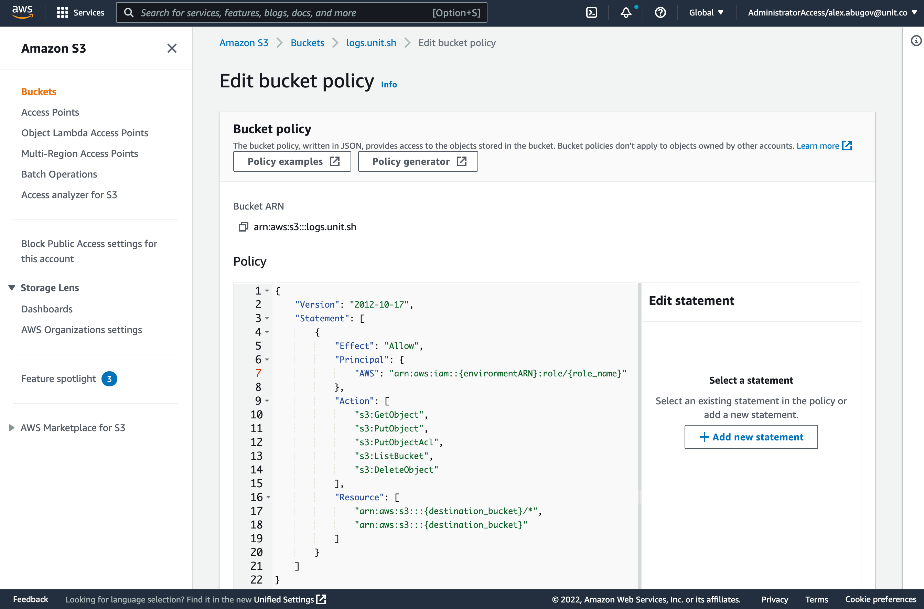Screen dimensions: 924x609
Task: Open the Policy examples button
Action: click(292, 161)
